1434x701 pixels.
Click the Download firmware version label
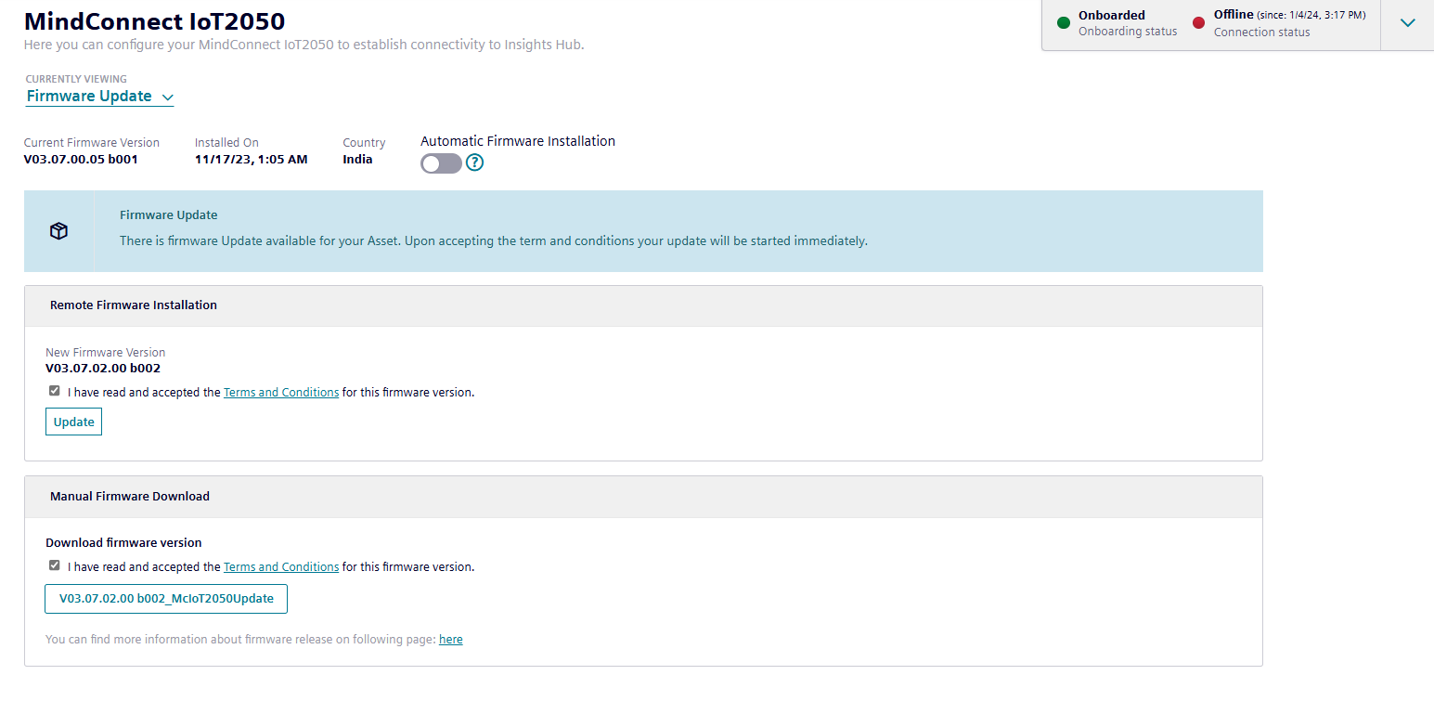pos(123,543)
